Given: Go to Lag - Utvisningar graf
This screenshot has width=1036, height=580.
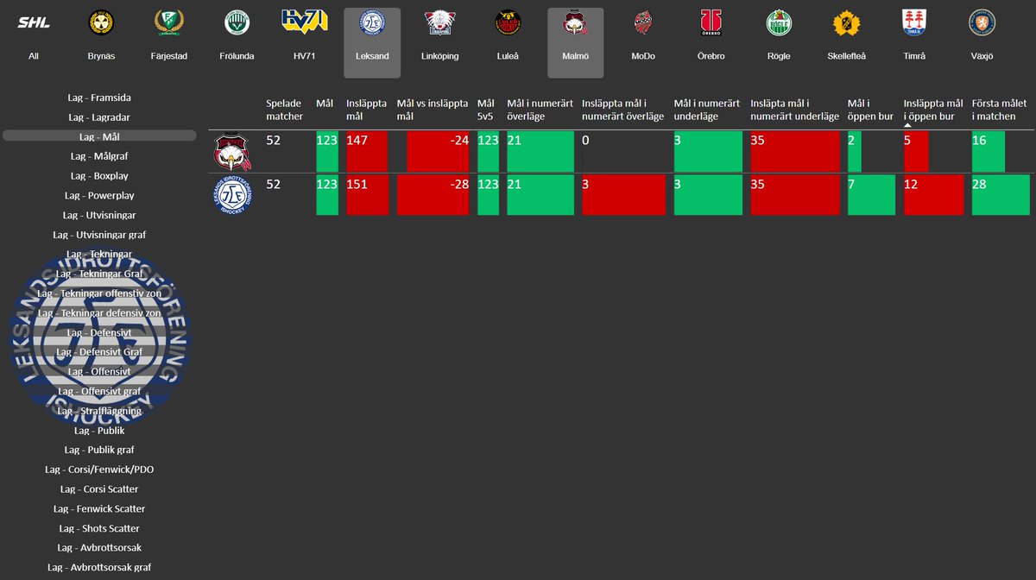Looking at the screenshot, I should click(99, 235).
